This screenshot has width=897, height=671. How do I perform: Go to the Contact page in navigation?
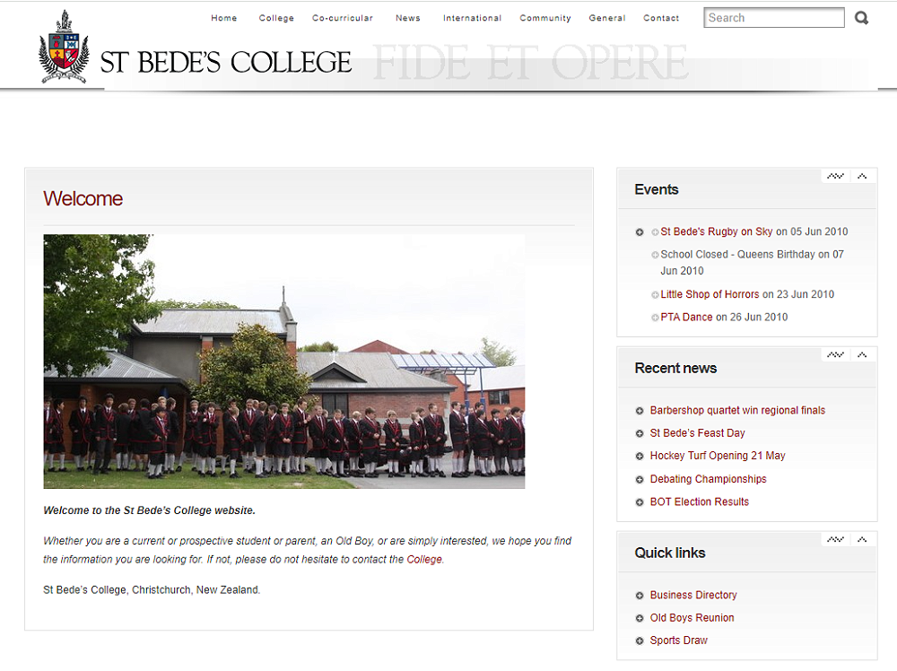tap(661, 18)
